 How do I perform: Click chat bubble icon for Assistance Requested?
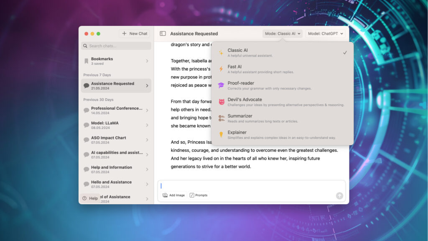(x=86, y=86)
